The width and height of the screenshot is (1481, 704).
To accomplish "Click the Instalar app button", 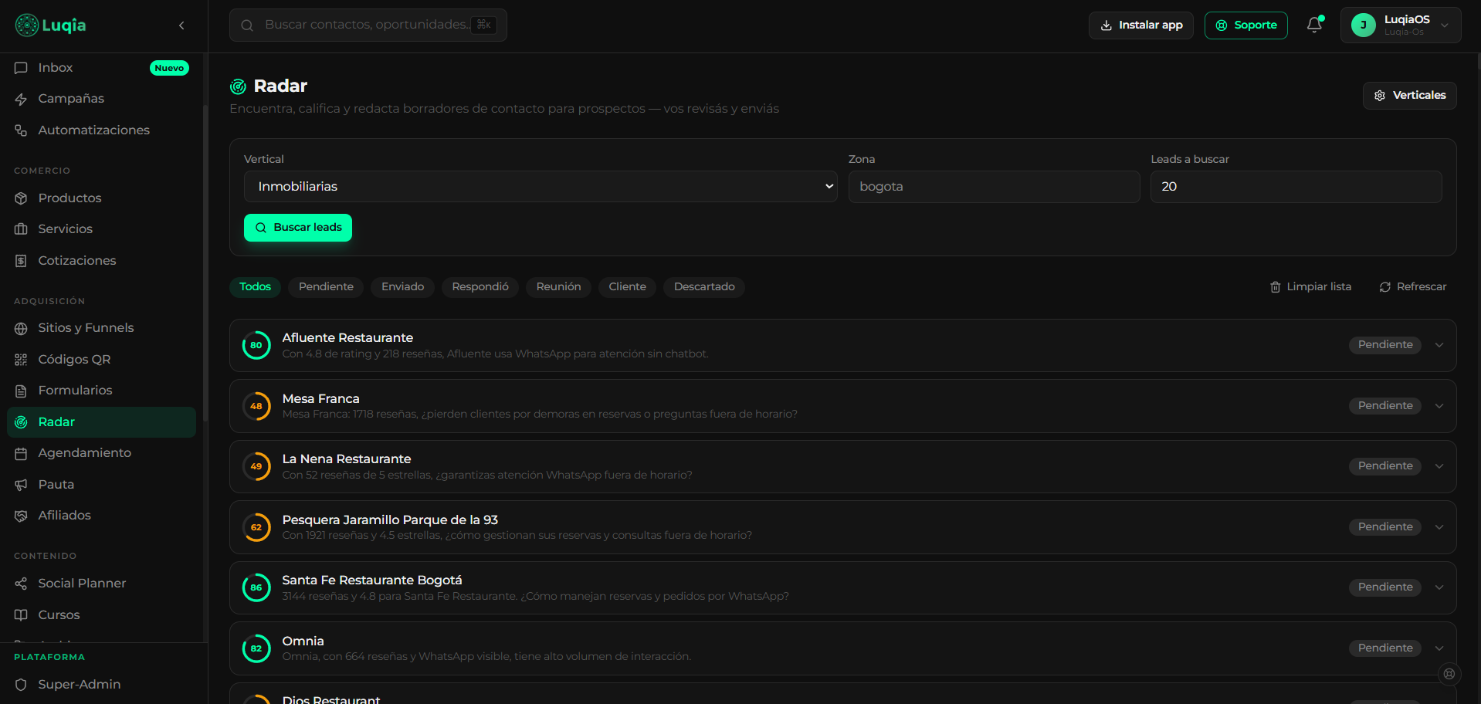I will [1140, 25].
